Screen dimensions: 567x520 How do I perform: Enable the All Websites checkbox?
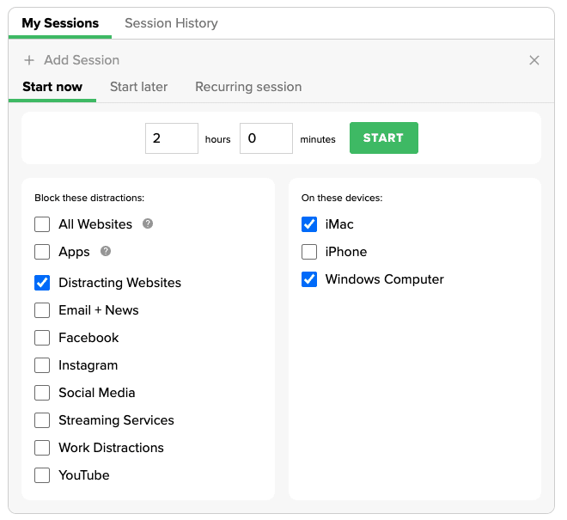(42, 224)
